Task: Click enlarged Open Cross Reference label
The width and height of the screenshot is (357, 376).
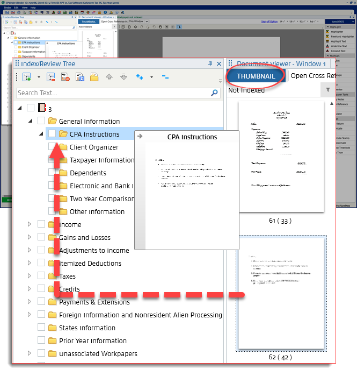Action: tap(313, 76)
